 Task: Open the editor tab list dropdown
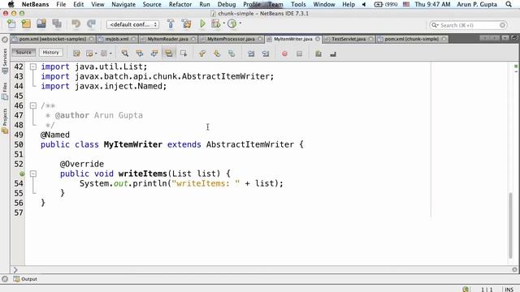[505, 38]
